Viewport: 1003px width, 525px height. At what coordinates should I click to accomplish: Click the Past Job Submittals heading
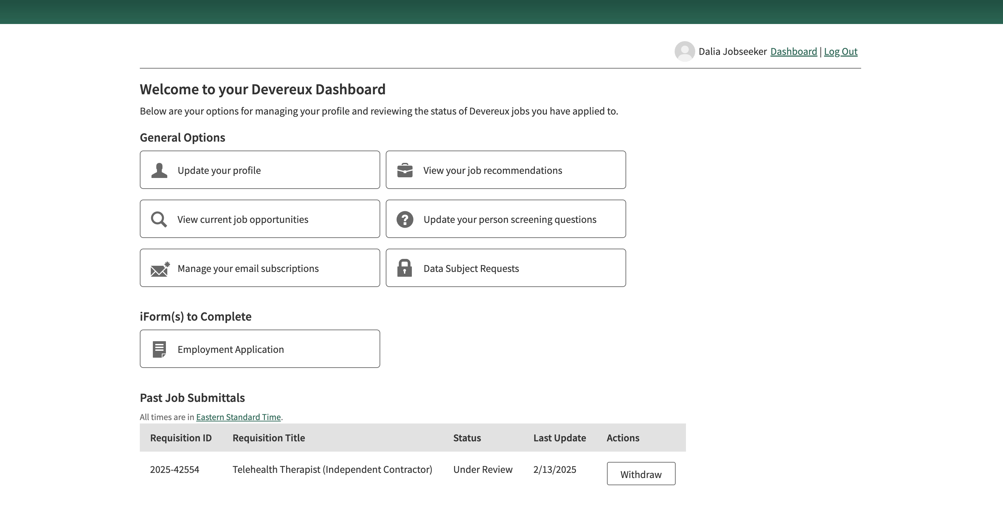(x=192, y=397)
